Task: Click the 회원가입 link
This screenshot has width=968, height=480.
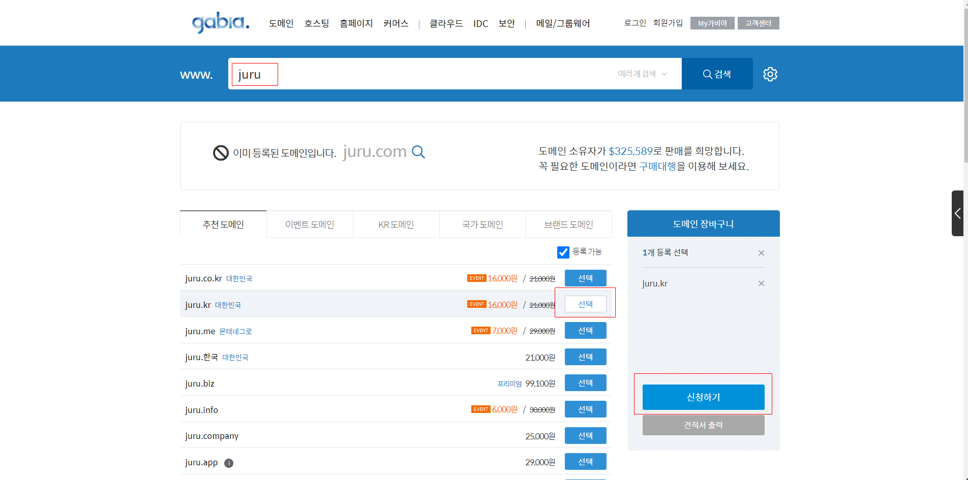Action: coord(668,23)
